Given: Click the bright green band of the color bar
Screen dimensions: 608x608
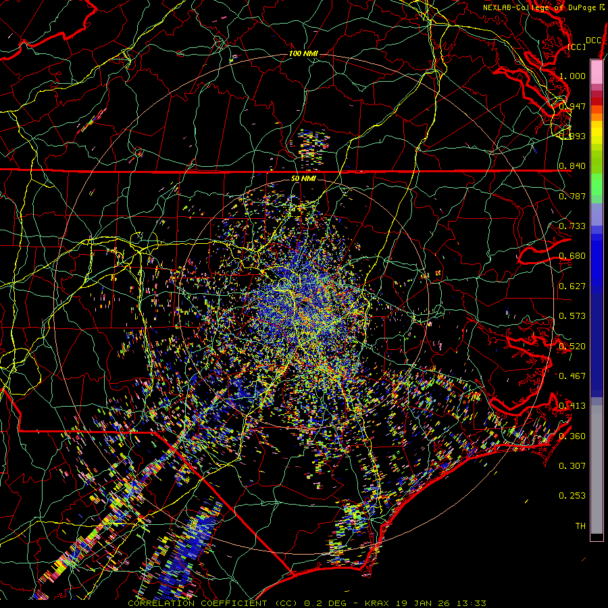Looking at the screenshot, I should (x=597, y=185).
